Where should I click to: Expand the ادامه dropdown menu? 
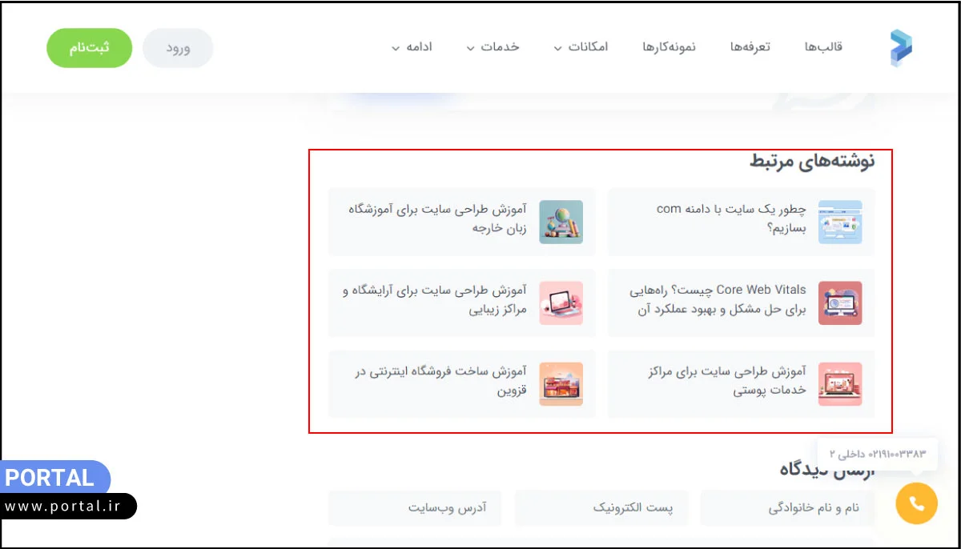coord(414,47)
